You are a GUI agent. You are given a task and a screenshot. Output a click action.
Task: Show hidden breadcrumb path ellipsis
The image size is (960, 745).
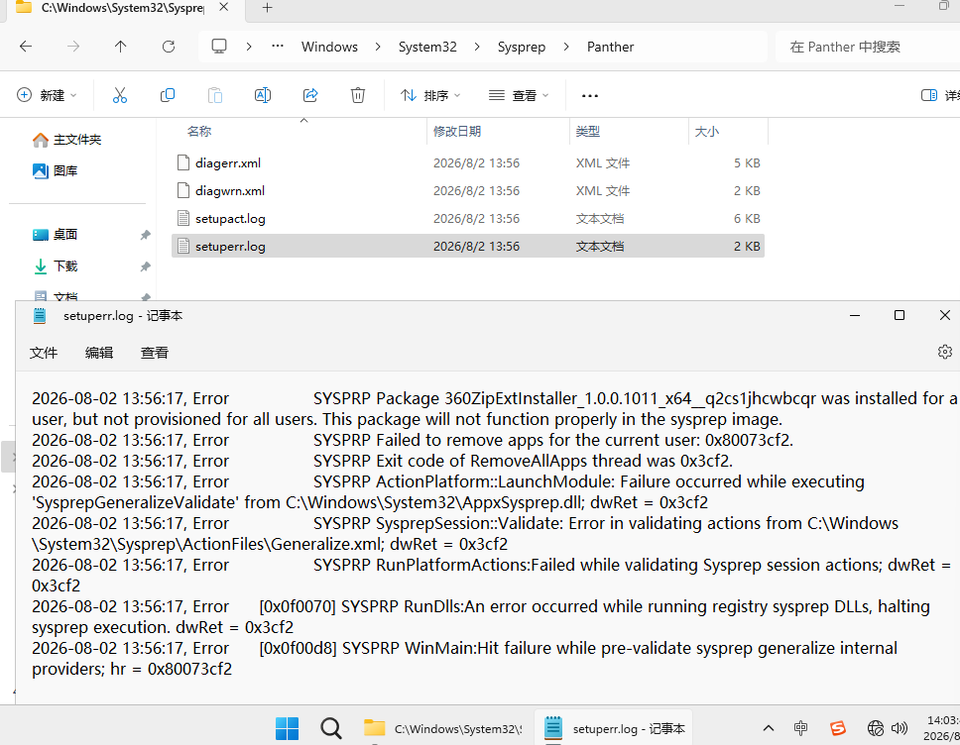tap(278, 47)
